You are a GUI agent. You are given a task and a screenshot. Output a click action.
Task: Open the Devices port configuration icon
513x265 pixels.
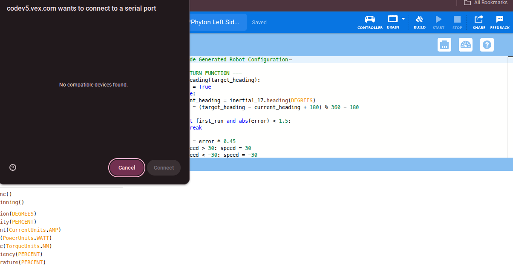coord(444,45)
